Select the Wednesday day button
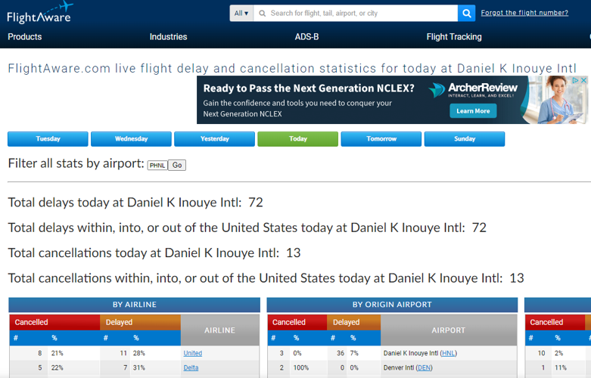Viewport: 591px width, 378px height. (131, 139)
